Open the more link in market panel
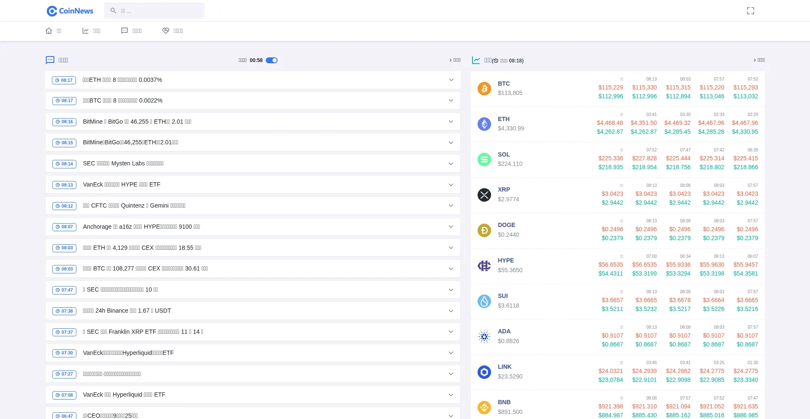This screenshot has width=810, height=419. pyautogui.click(x=759, y=60)
